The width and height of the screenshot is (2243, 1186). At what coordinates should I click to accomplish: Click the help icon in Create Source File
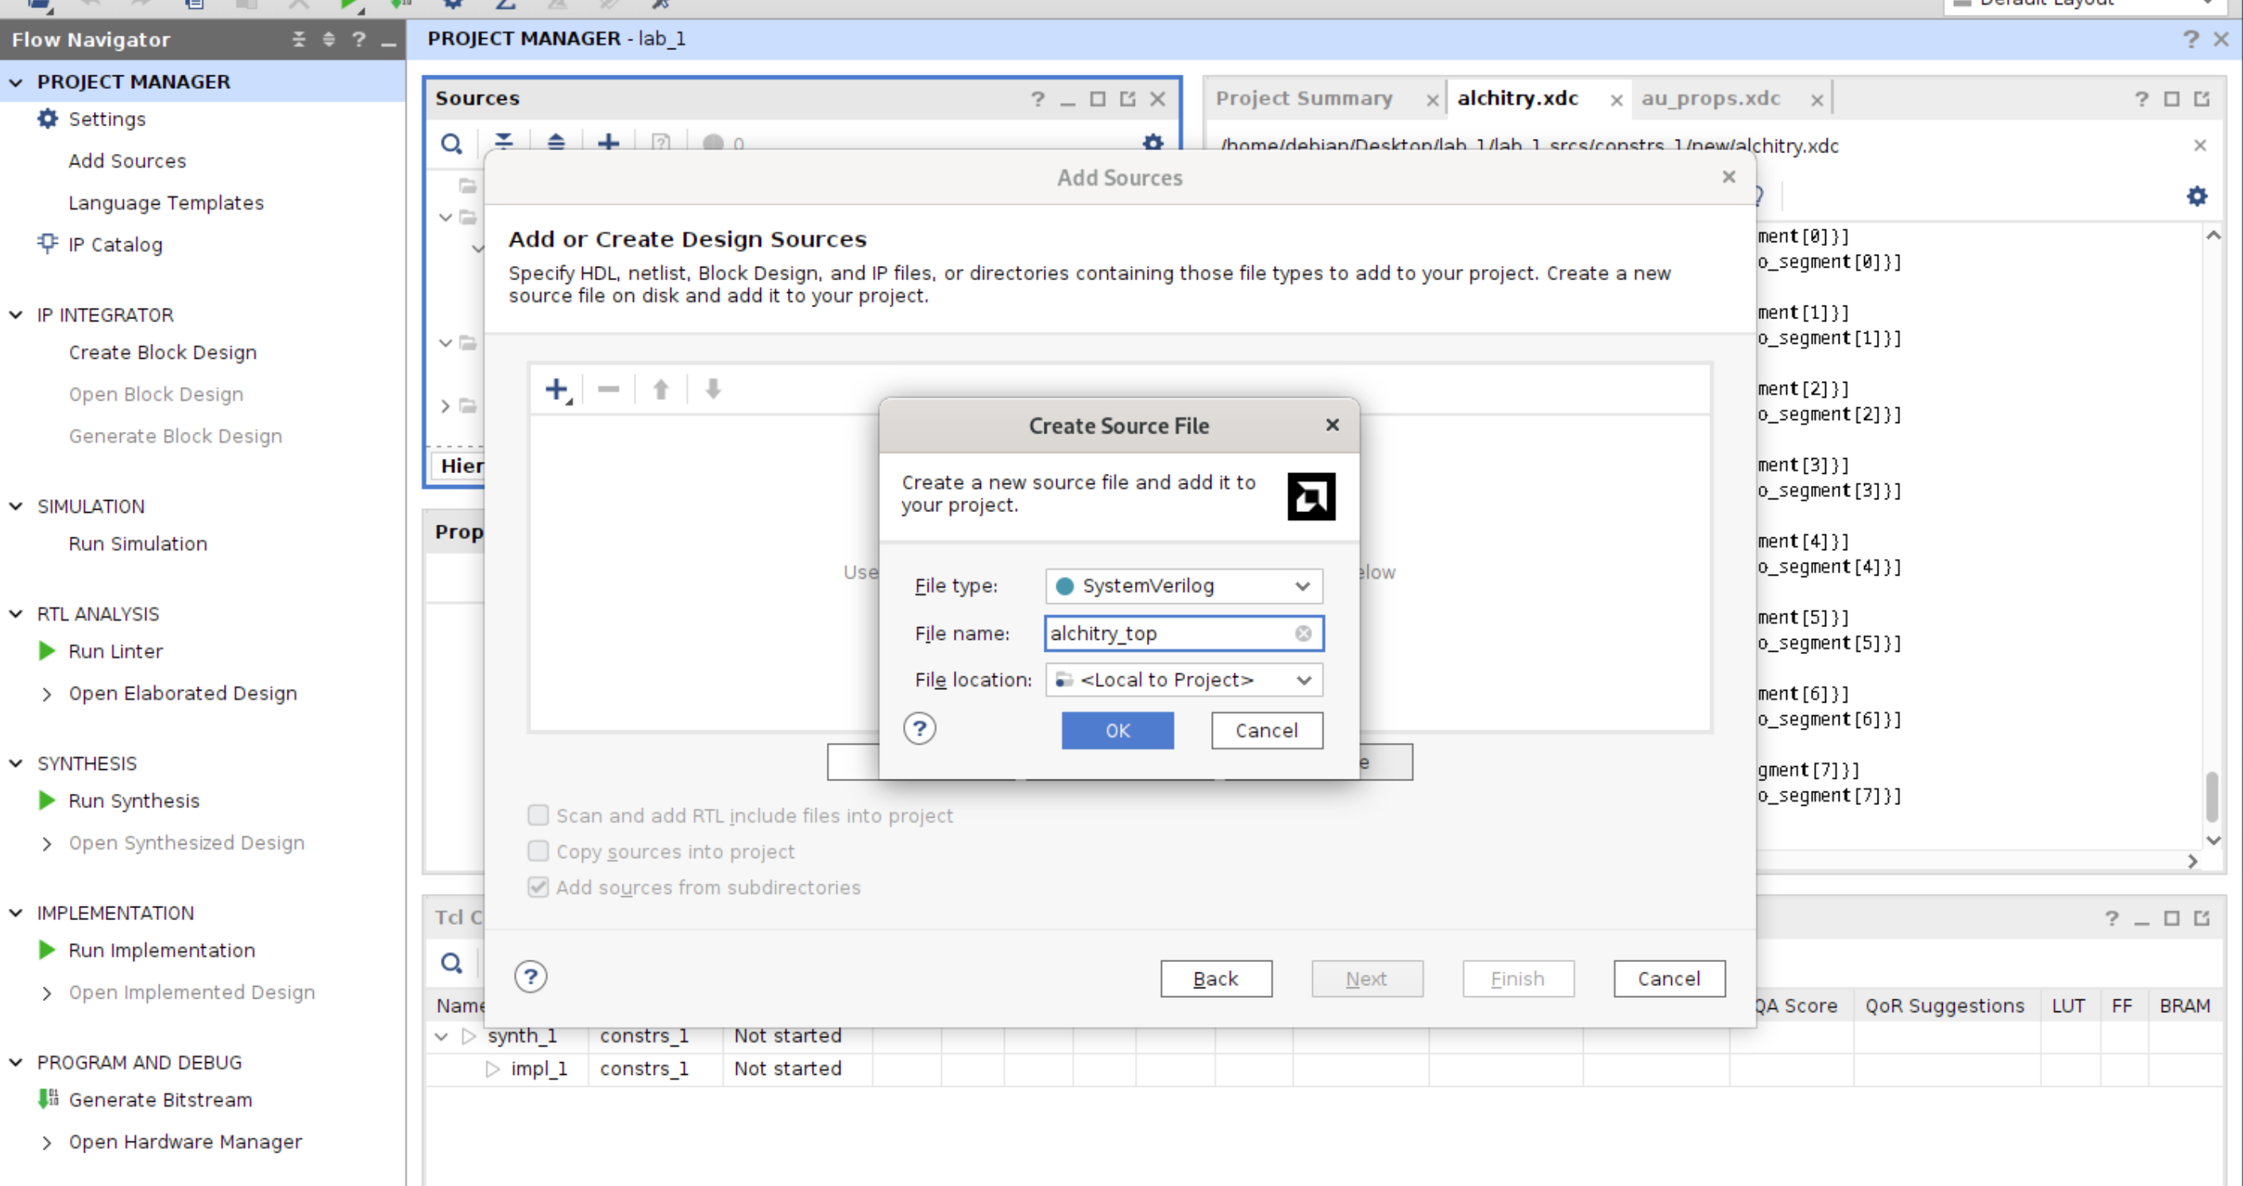[920, 728]
